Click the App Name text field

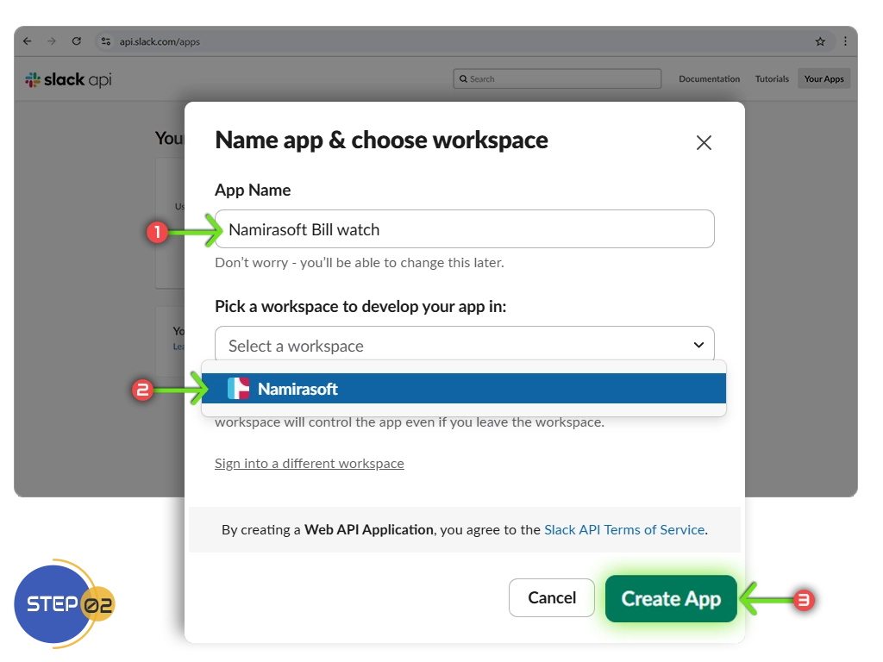(x=464, y=229)
